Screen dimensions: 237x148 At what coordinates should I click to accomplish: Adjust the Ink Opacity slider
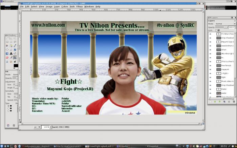click(15, 78)
